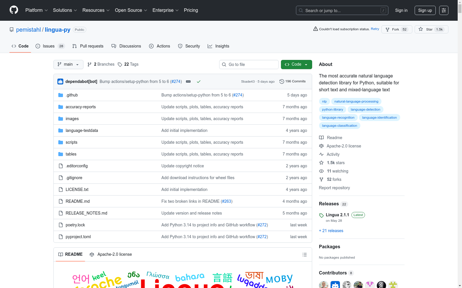Click the Go to file input

[249, 65]
